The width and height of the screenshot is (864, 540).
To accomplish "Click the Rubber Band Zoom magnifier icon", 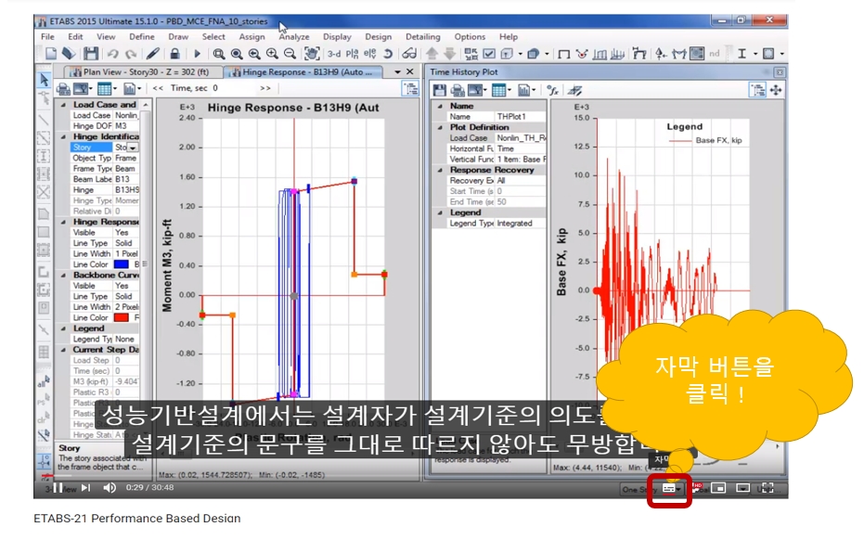I will tap(219, 54).
